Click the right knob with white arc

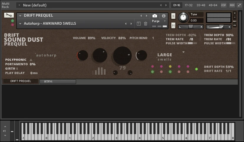point(141,55)
